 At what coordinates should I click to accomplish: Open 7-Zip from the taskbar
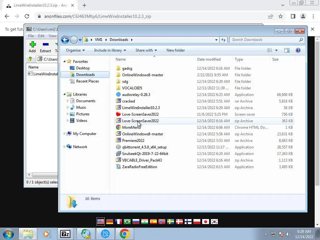point(65,234)
